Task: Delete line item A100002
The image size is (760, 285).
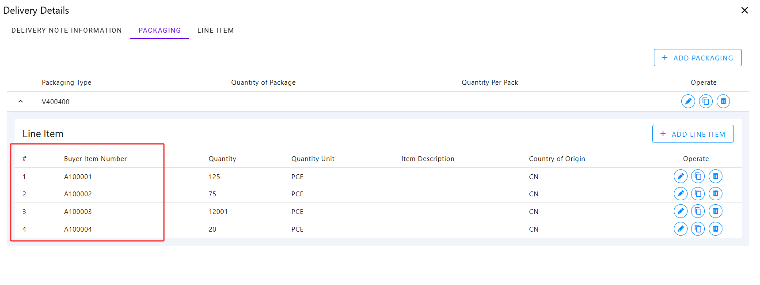Action: [x=715, y=194]
